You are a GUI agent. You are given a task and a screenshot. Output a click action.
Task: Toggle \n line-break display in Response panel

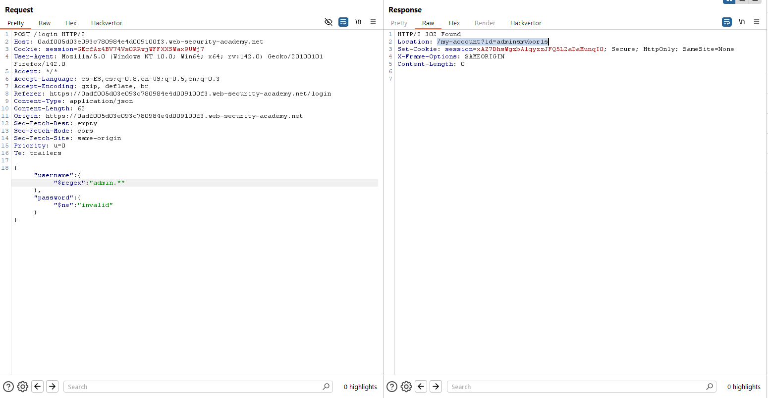[x=742, y=22]
